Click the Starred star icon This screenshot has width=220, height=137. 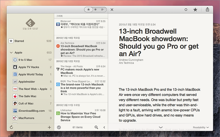tap(11, 41)
